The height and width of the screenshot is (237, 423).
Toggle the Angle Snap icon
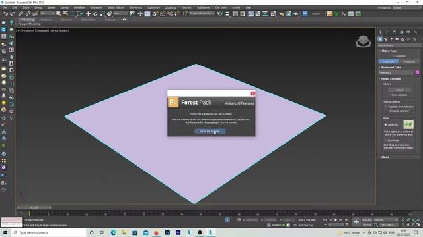pos(163,14)
